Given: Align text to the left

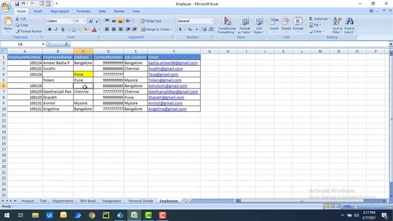Looking at the screenshot, I should pos(107,29).
